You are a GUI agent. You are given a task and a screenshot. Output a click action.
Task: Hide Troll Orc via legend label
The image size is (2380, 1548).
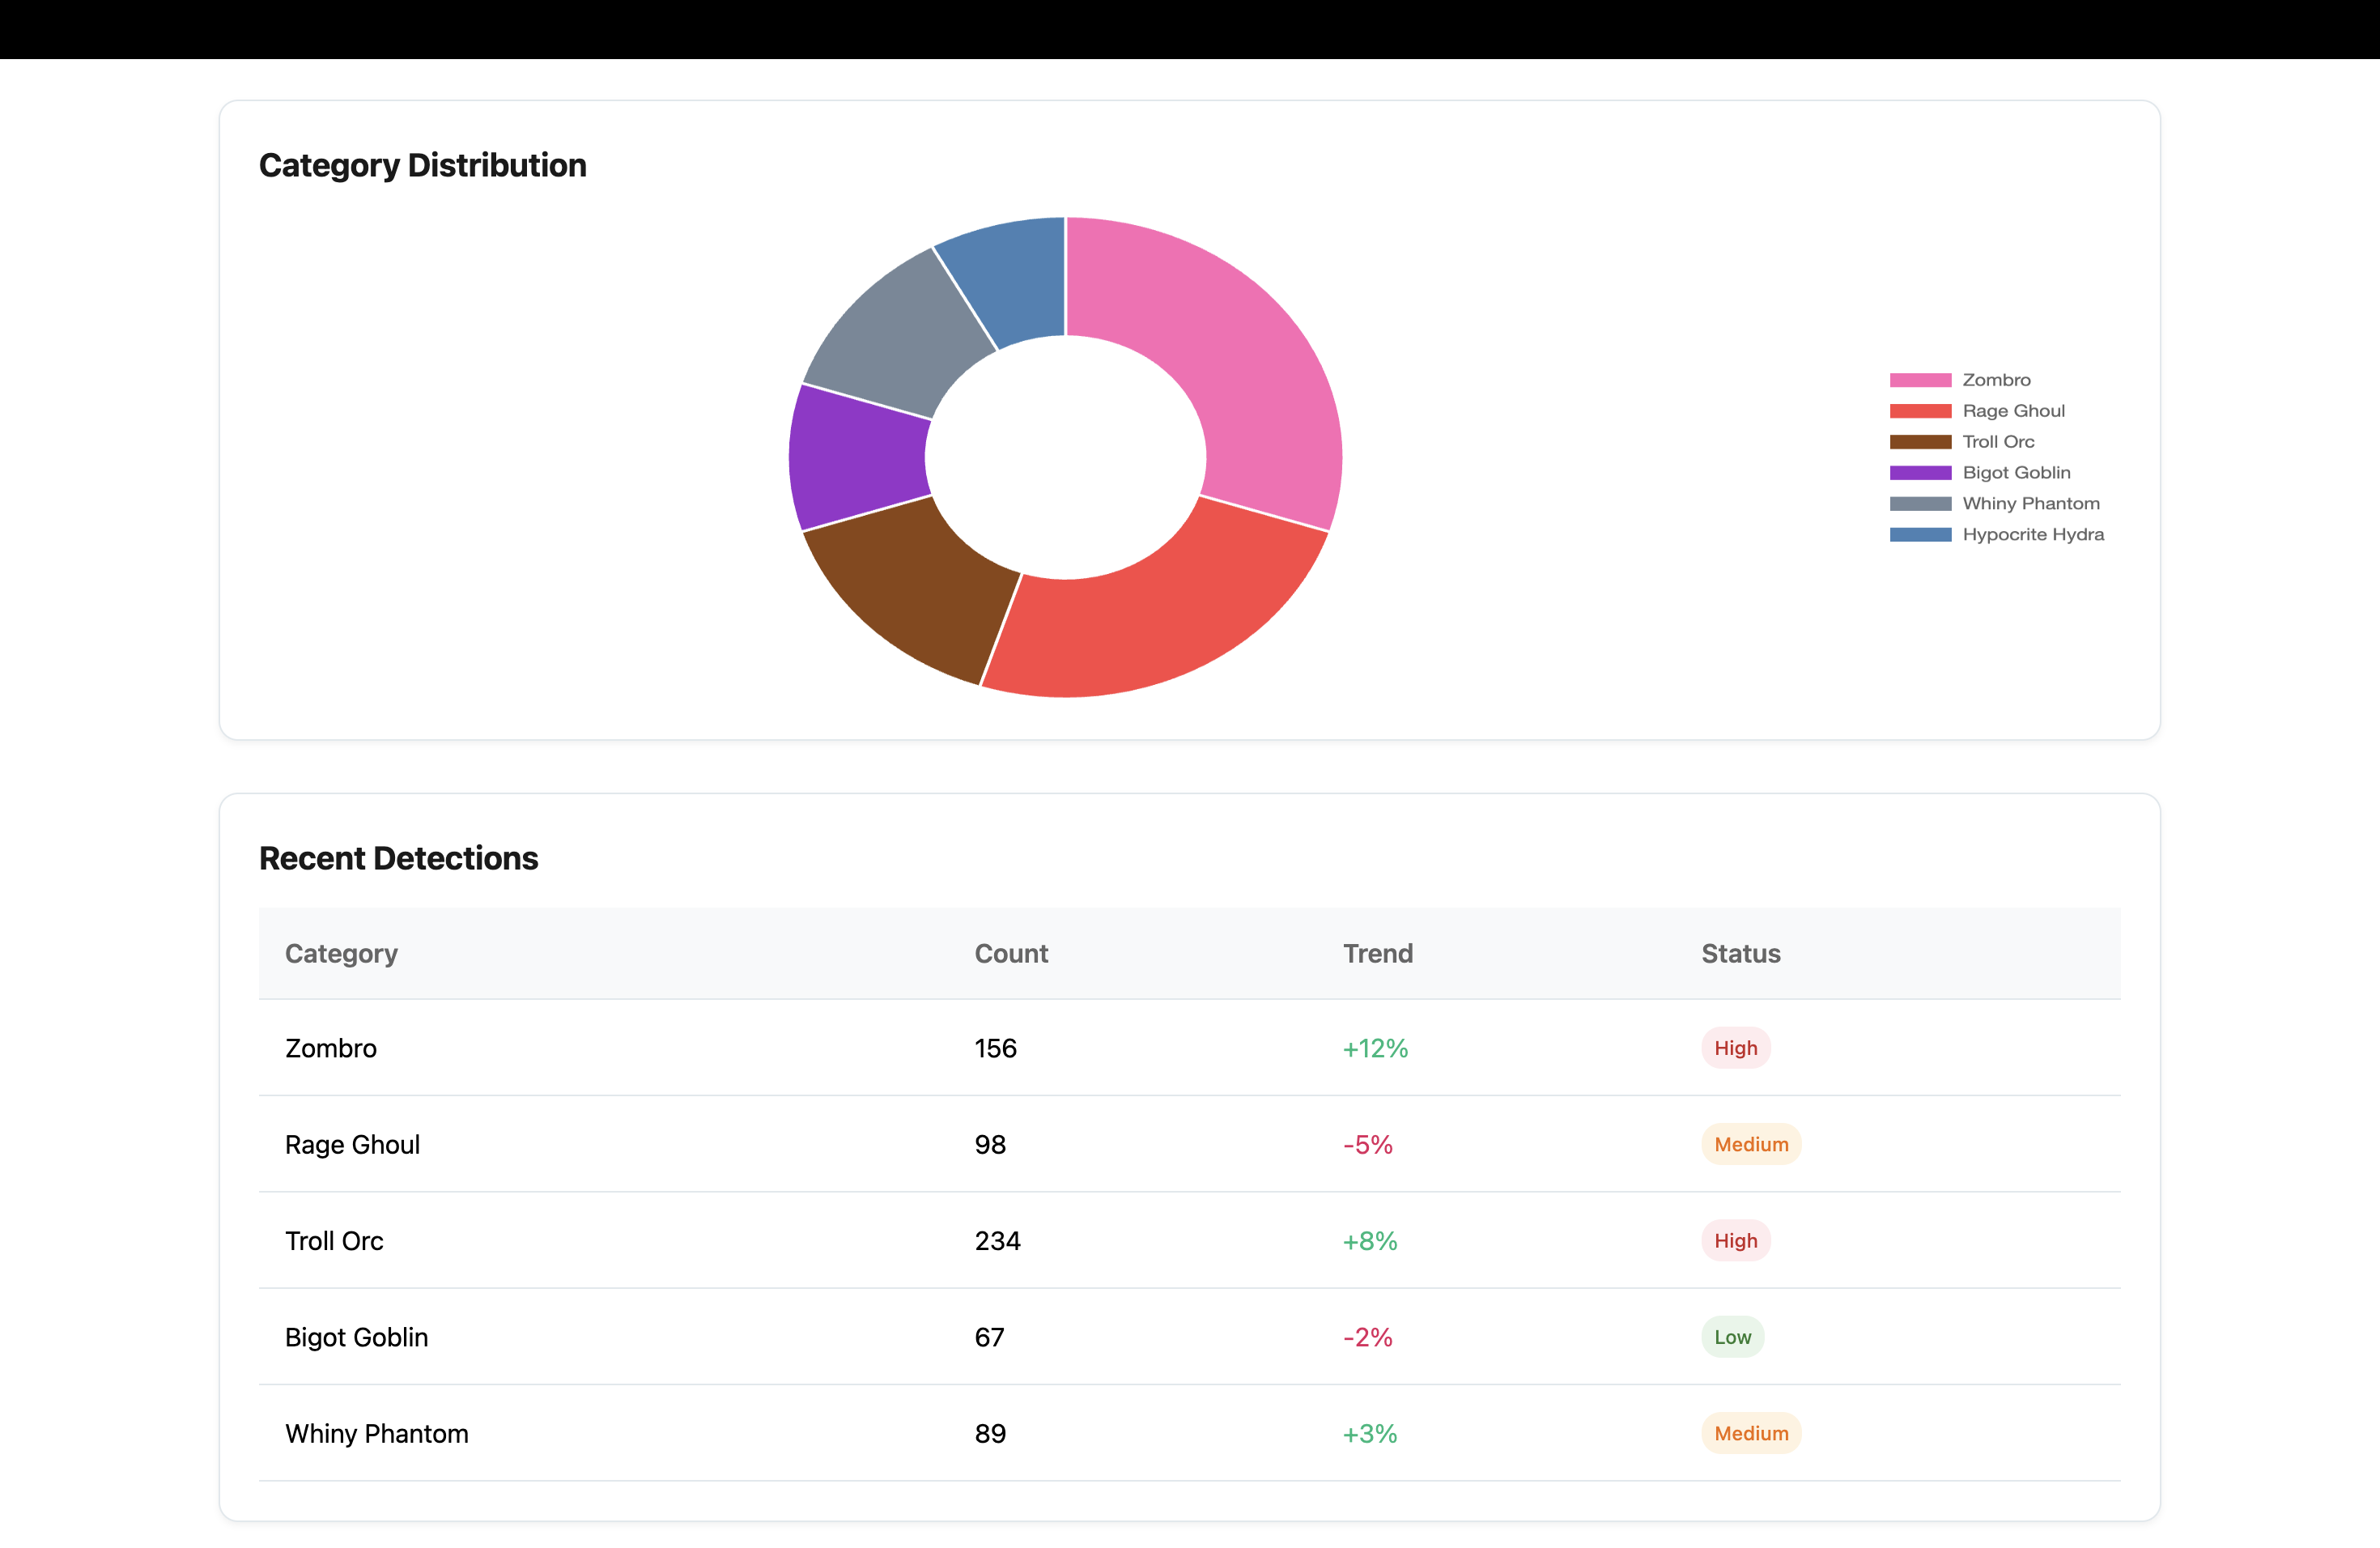pyautogui.click(x=1997, y=442)
